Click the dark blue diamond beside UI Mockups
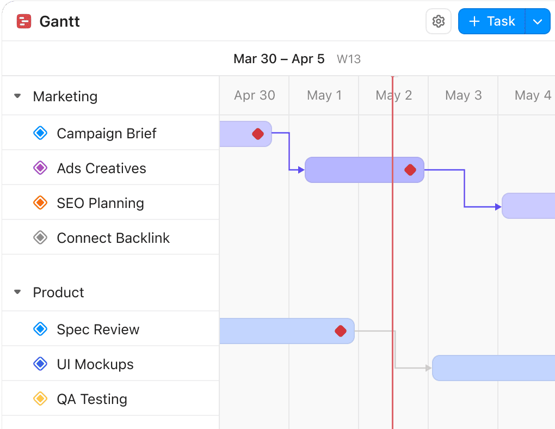 (x=40, y=364)
